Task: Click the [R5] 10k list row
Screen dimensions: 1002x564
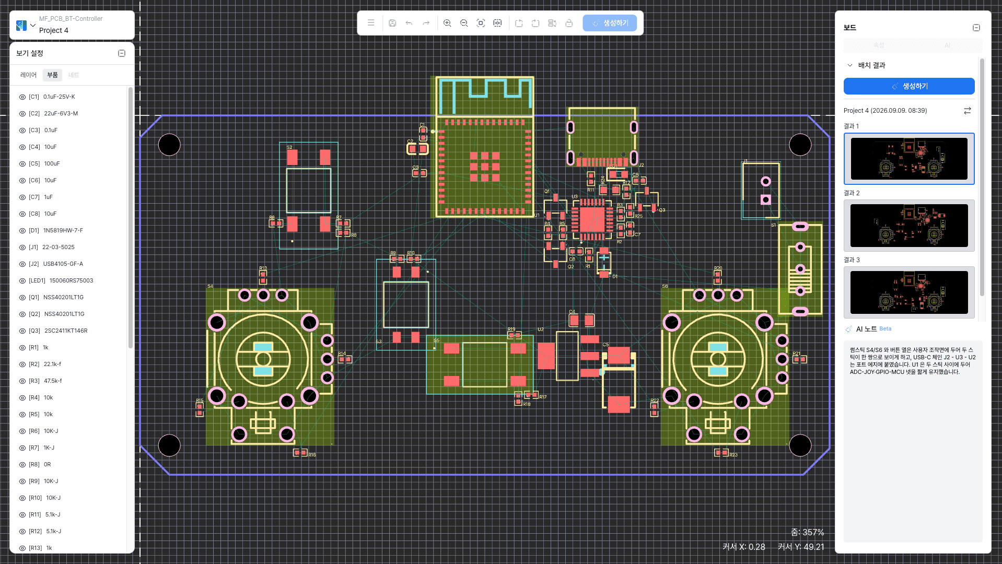Action: [x=68, y=415]
